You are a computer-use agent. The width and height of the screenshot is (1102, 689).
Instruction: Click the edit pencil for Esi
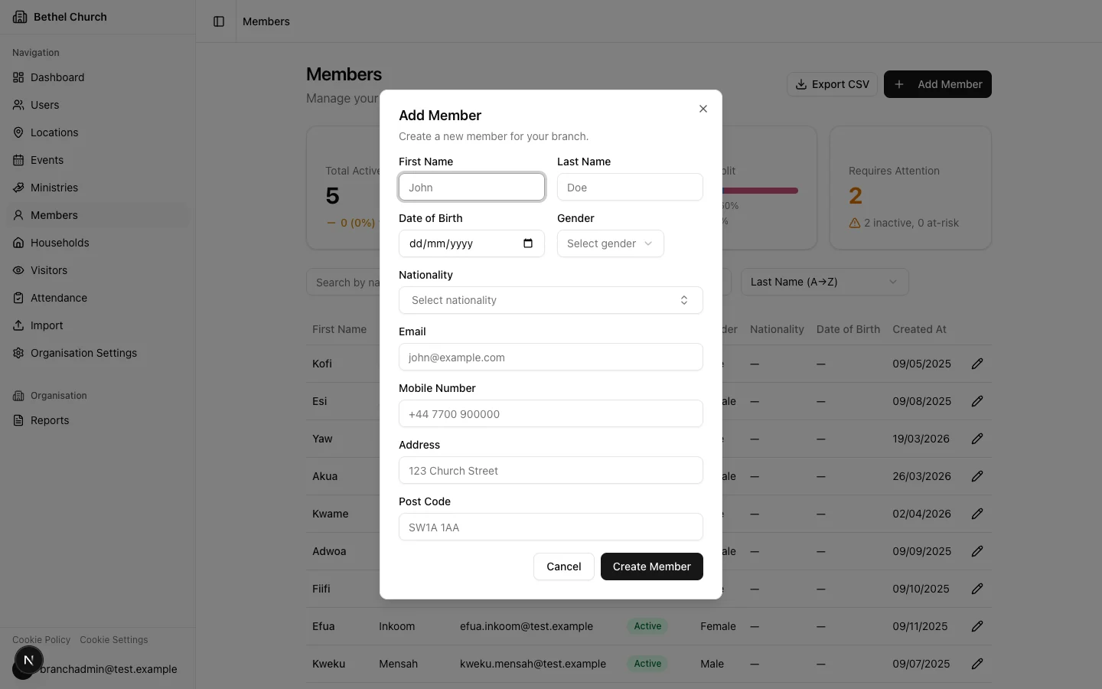(977, 401)
